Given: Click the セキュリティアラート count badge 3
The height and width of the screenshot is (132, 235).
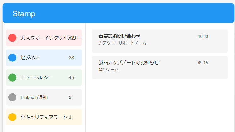Looking at the screenshot, I should (70, 117).
